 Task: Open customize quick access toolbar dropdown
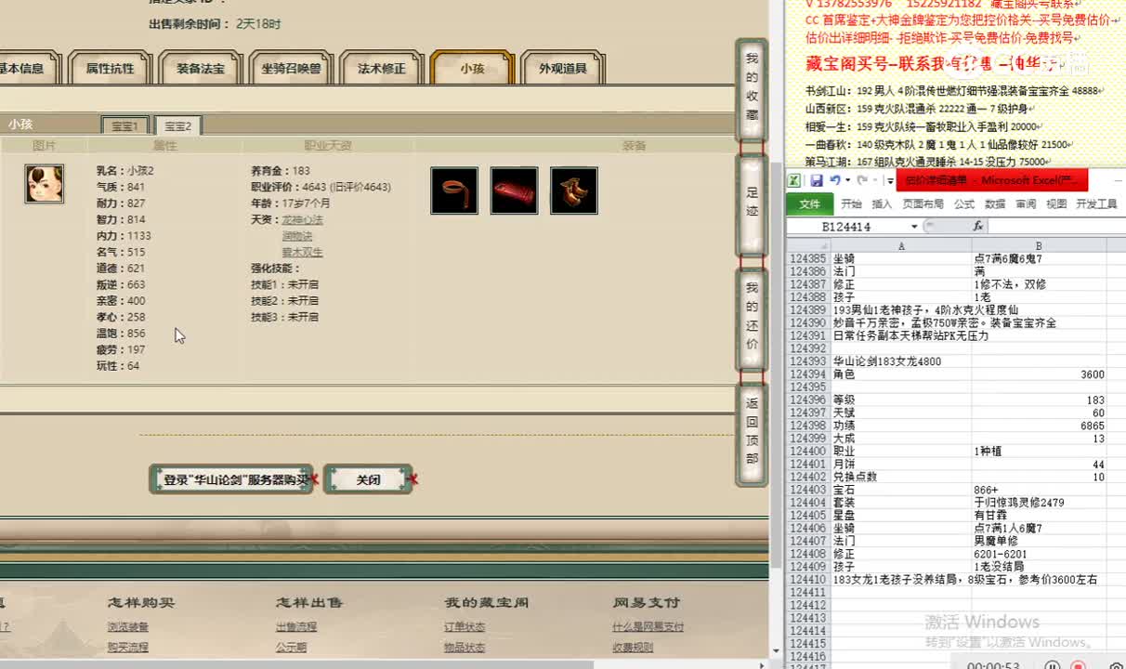pyautogui.click(x=890, y=180)
